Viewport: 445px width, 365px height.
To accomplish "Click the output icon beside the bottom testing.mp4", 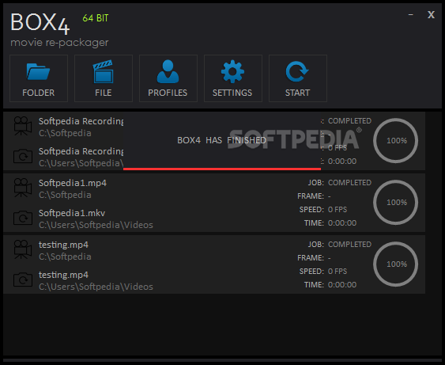I will [23, 279].
